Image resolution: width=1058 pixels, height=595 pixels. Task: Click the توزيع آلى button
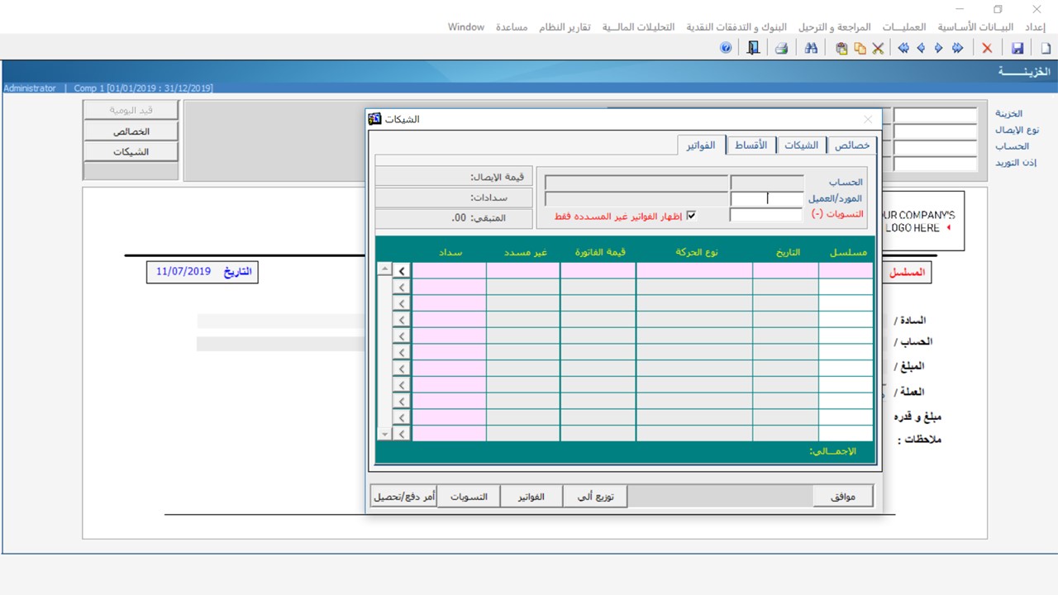(595, 497)
